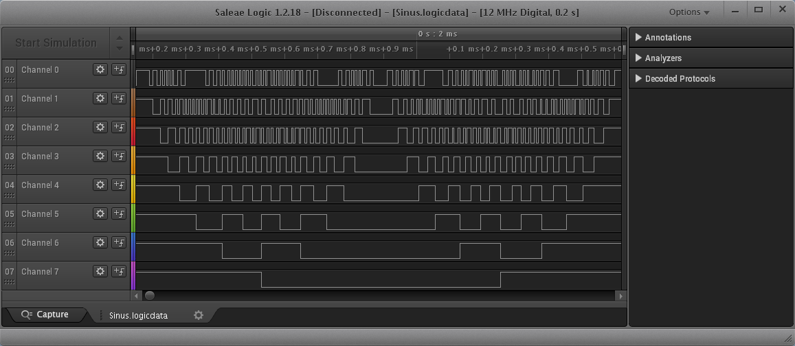Screen dimensions: 795x346
Task: Expand the Decoded Protocols panel
Action: 710,78
